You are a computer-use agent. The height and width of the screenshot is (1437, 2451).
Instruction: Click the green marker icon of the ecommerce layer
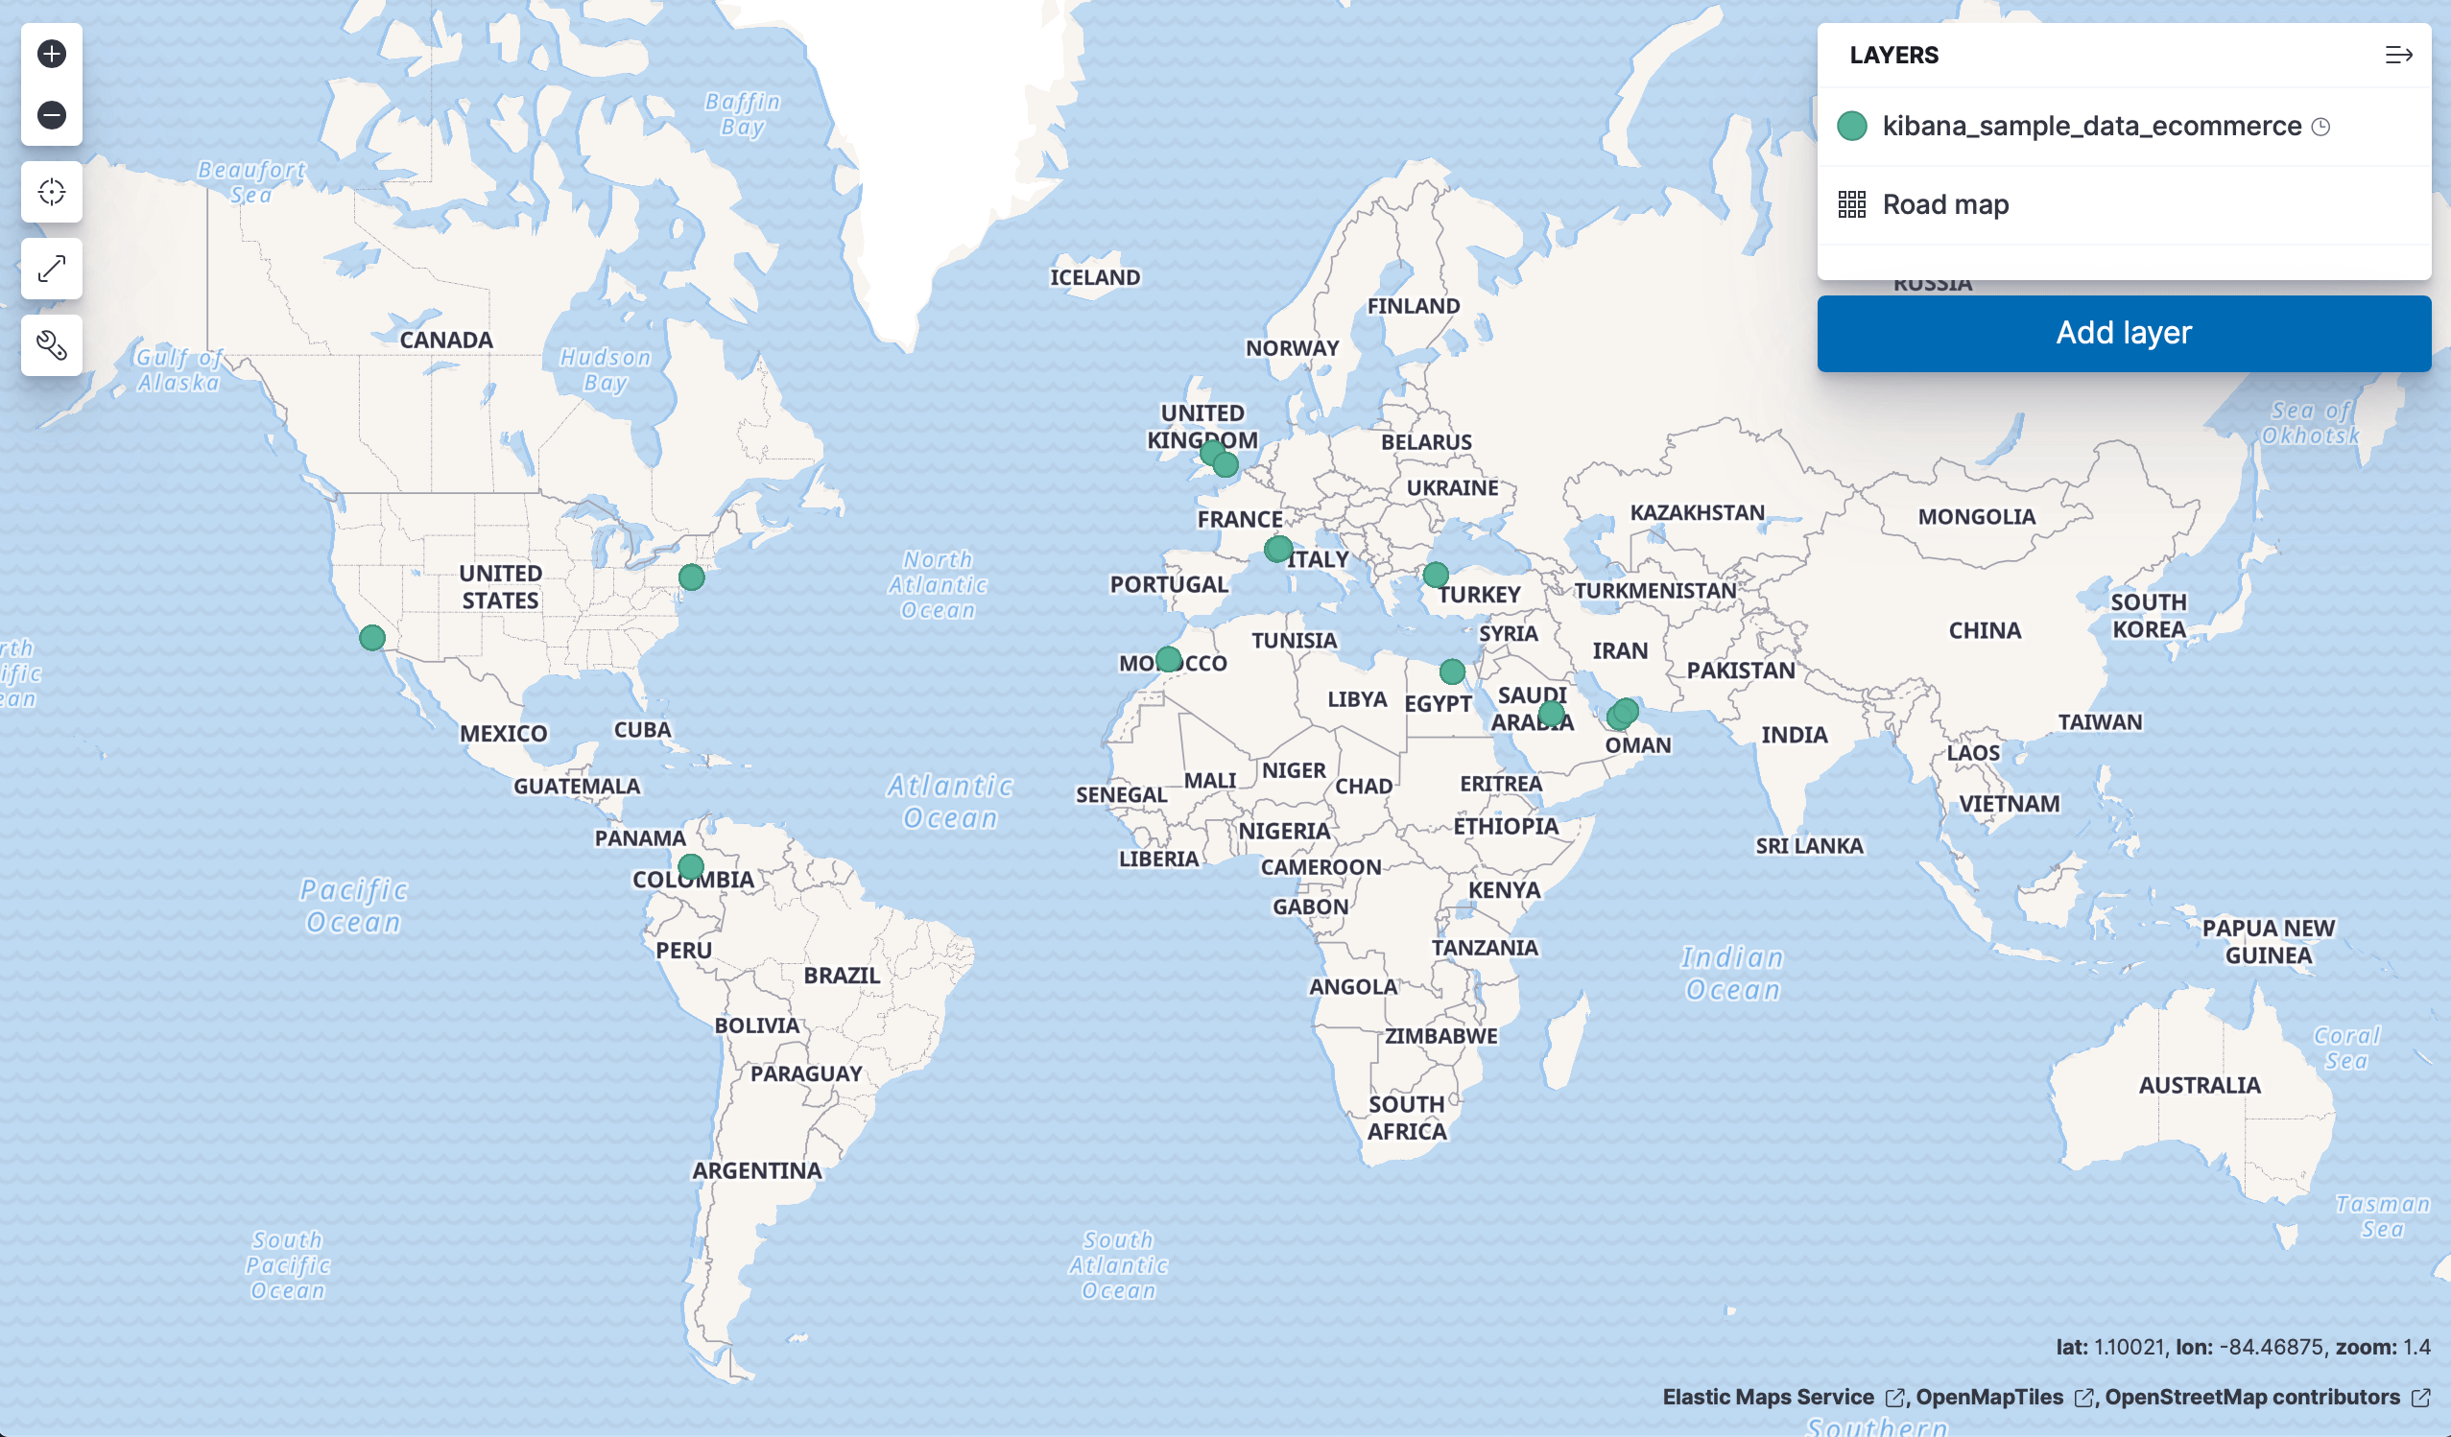[1853, 126]
